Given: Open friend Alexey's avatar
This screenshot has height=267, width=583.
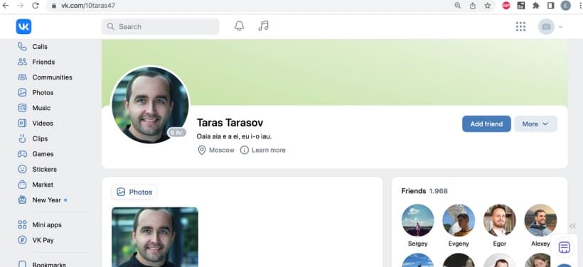Looking at the screenshot, I should [540, 220].
